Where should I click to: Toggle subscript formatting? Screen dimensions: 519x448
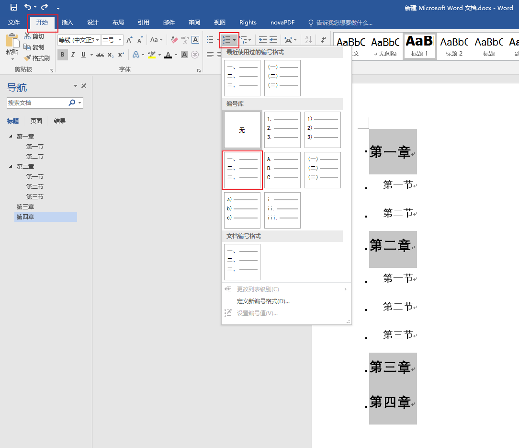[x=111, y=55]
